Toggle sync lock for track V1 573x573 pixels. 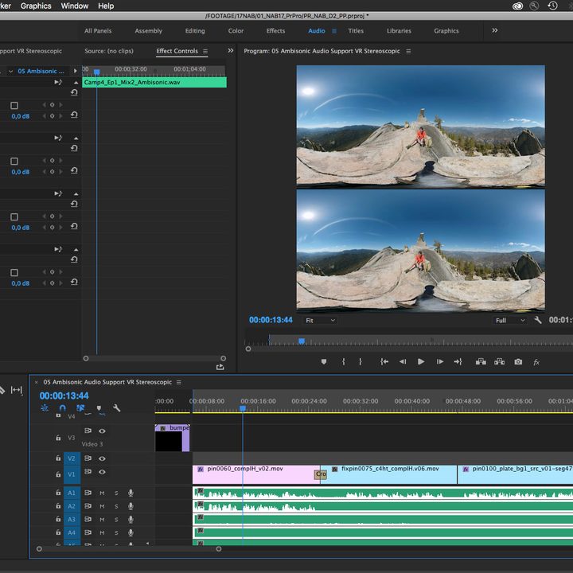pyautogui.click(x=88, y=471)
